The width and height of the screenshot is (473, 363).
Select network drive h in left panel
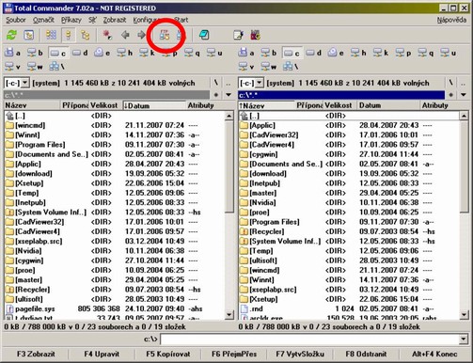coord(125,53)
